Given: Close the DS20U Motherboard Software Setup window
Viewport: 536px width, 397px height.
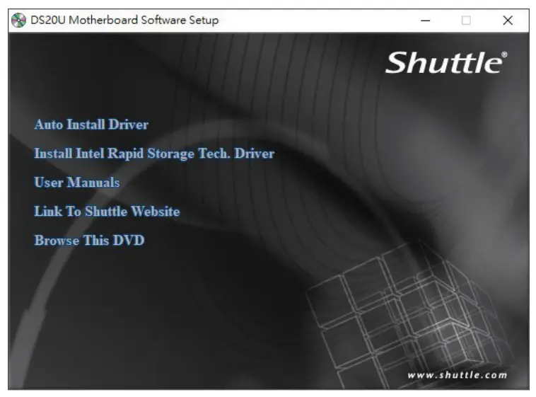Looking at the screenshot, I should (508, 21).
